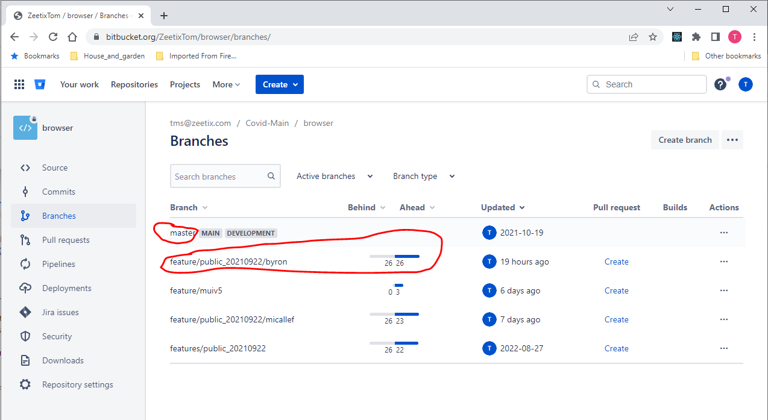
Task: Open the Security page
Action: [56, 336]
